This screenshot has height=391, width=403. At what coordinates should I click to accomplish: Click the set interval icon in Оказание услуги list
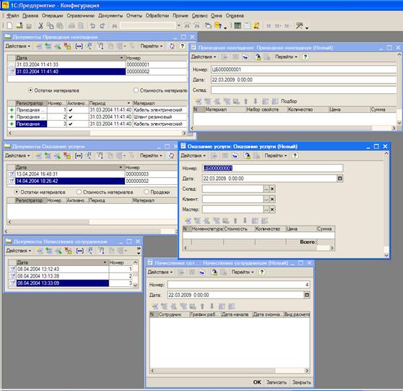coord(79,155)
